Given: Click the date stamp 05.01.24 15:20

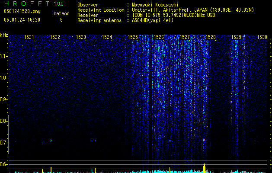Looking at the screenshot, I should click(x=22, y=20).
